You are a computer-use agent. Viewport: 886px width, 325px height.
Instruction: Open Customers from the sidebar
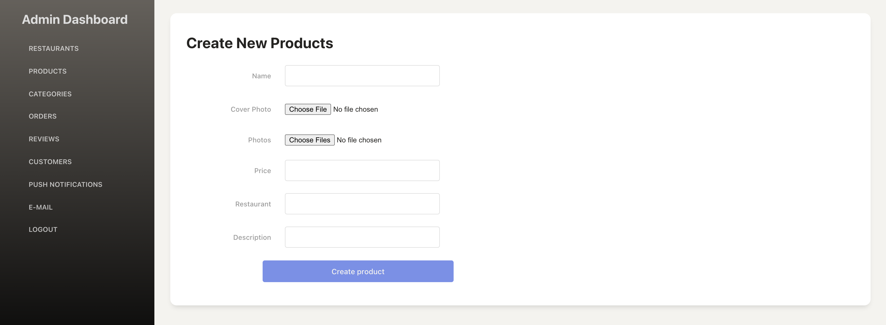(50, 162)
